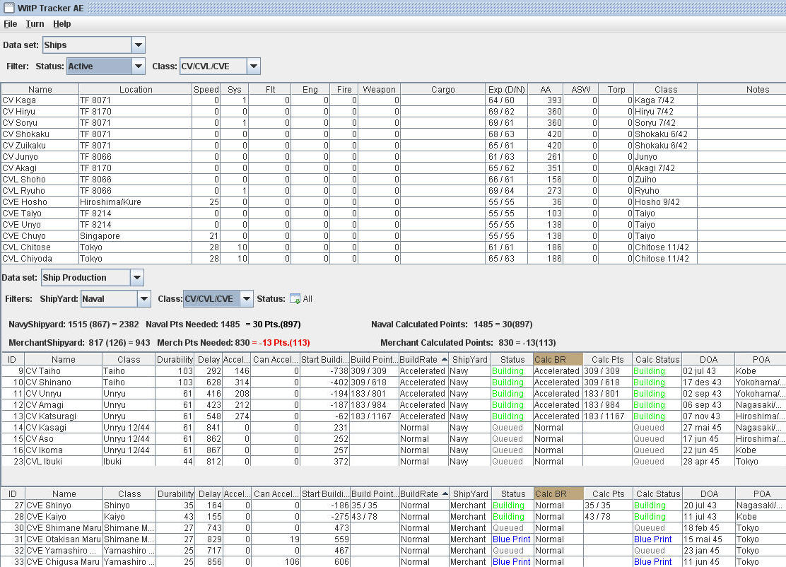
Task: Click the DOA header in Navy table
Action: tap(708, 360)
